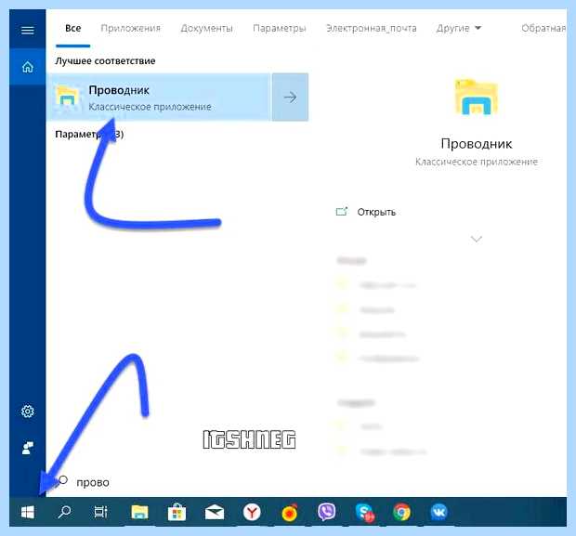Launch Google Chrome from taskbar
The width and height of the screenshot is (576, 536).
[401, 512]
